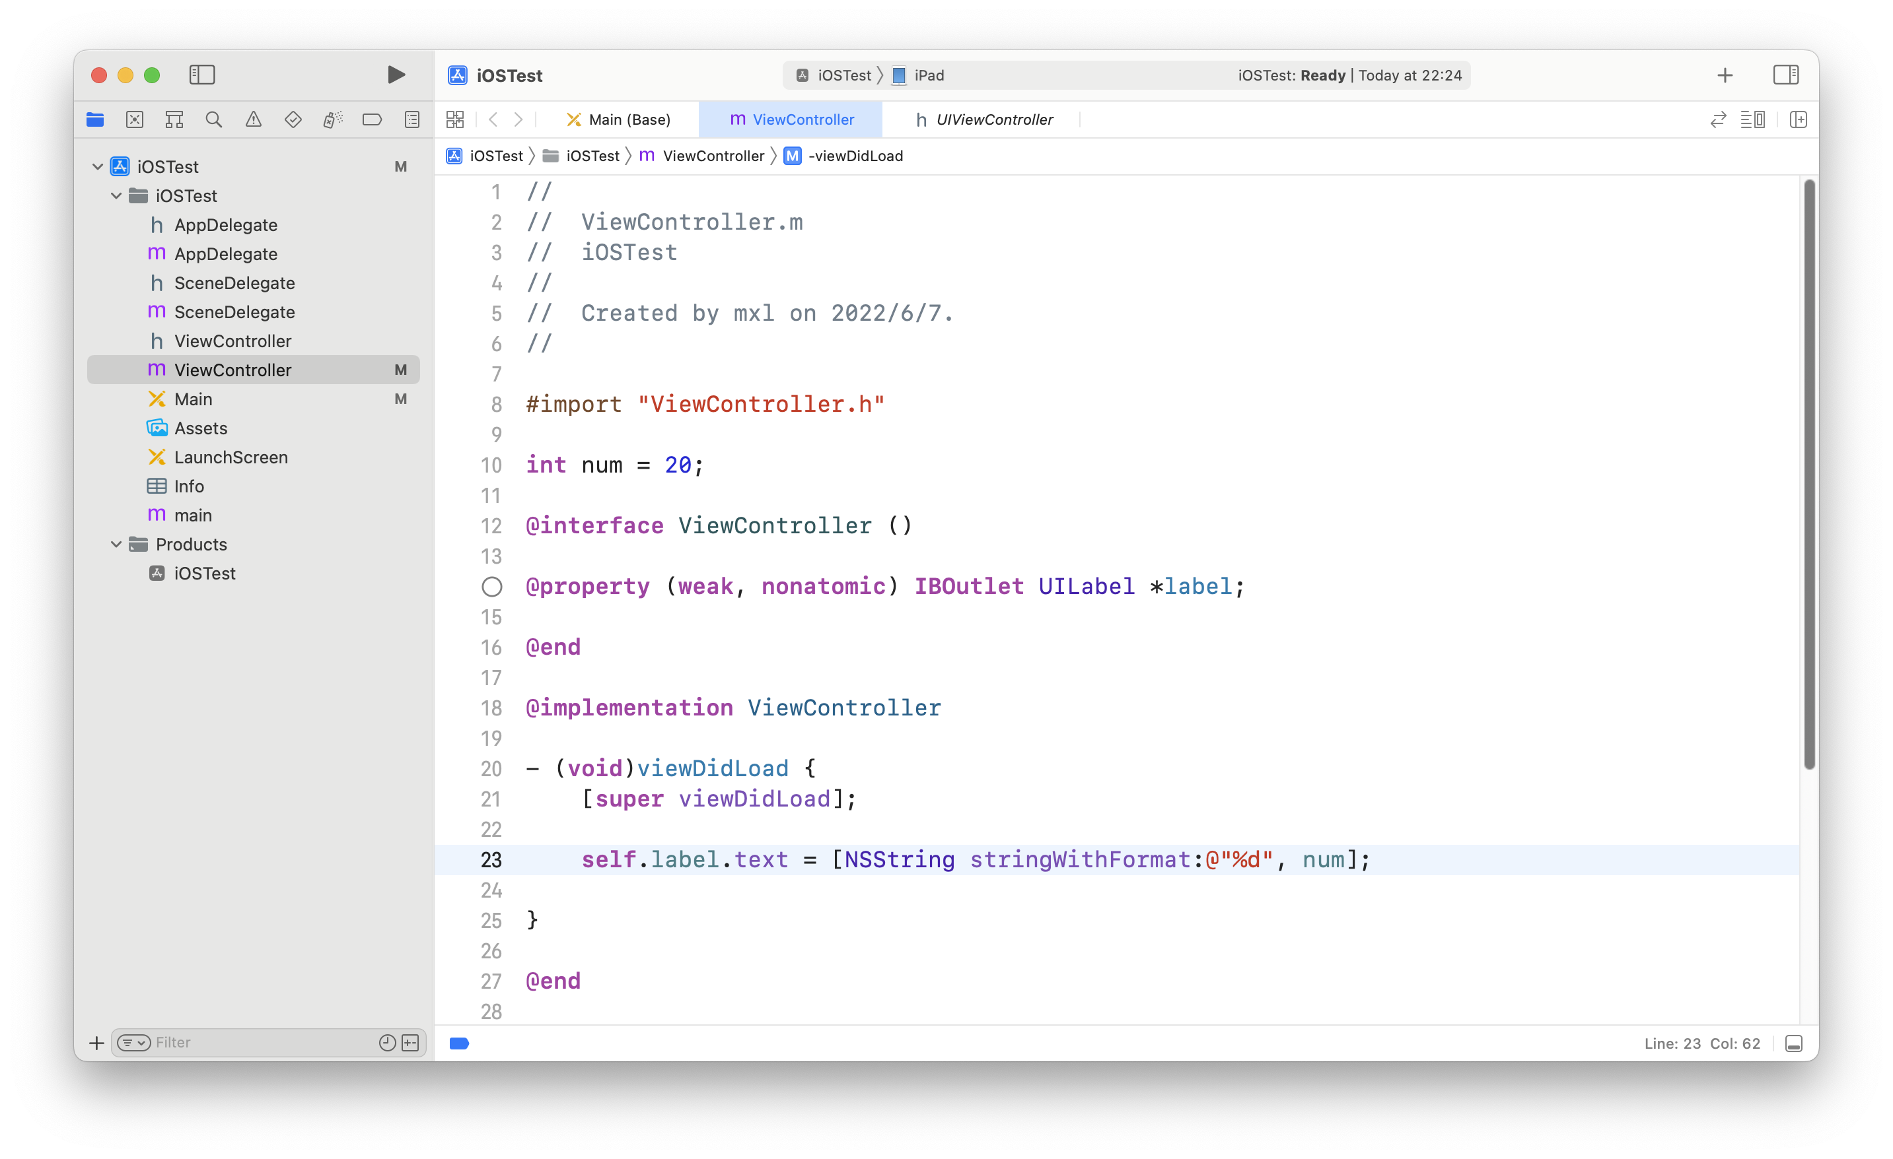Click the related items grid icon
This screenshot has height=1159, width=1893.
(455, 119)
